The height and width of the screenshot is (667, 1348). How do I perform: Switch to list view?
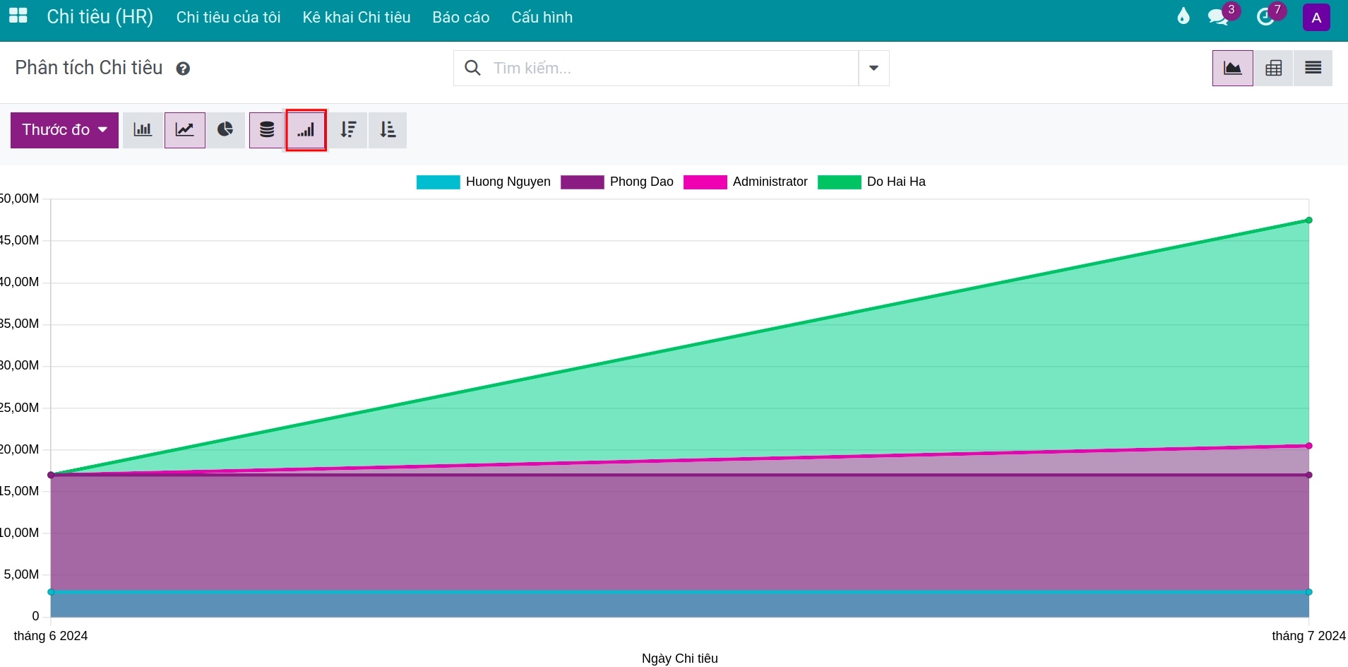(x=1313, y=69)
